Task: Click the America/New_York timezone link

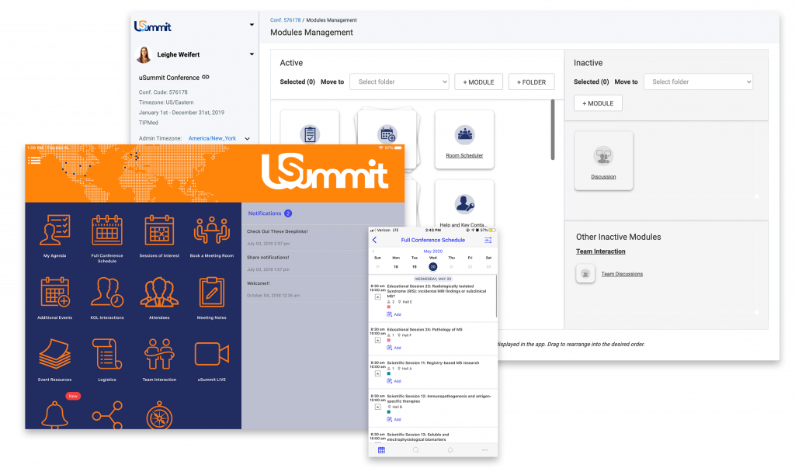Action: click(212, 138)
